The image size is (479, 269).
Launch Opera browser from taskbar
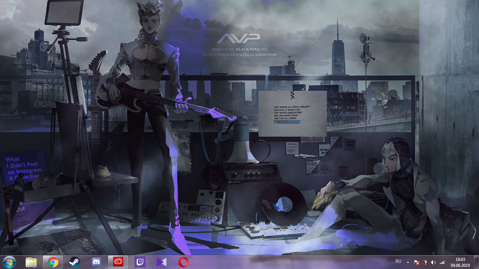tap(183, 262)
